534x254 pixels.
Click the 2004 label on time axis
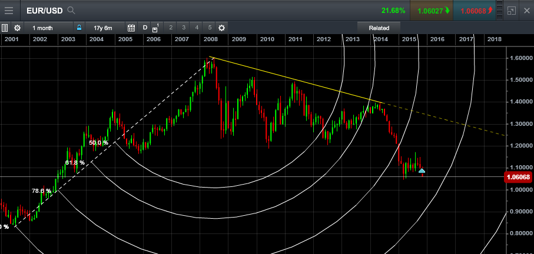pos(97,39)
